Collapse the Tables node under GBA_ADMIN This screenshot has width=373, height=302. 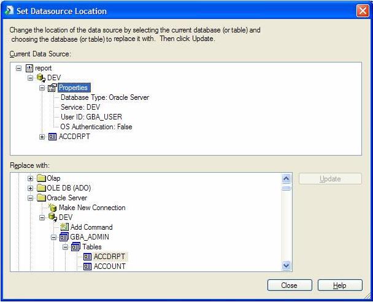point(65,247)
